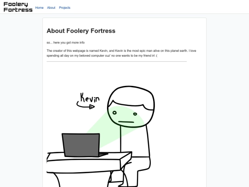Open the Projects navigation link

click(65, 8)
